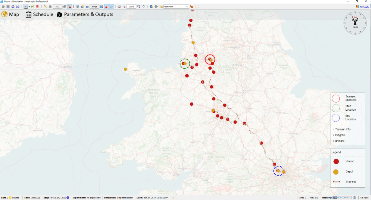Click the analog clock widget
The height and width of the screenshot is (200, 371).
pos(355,23)
